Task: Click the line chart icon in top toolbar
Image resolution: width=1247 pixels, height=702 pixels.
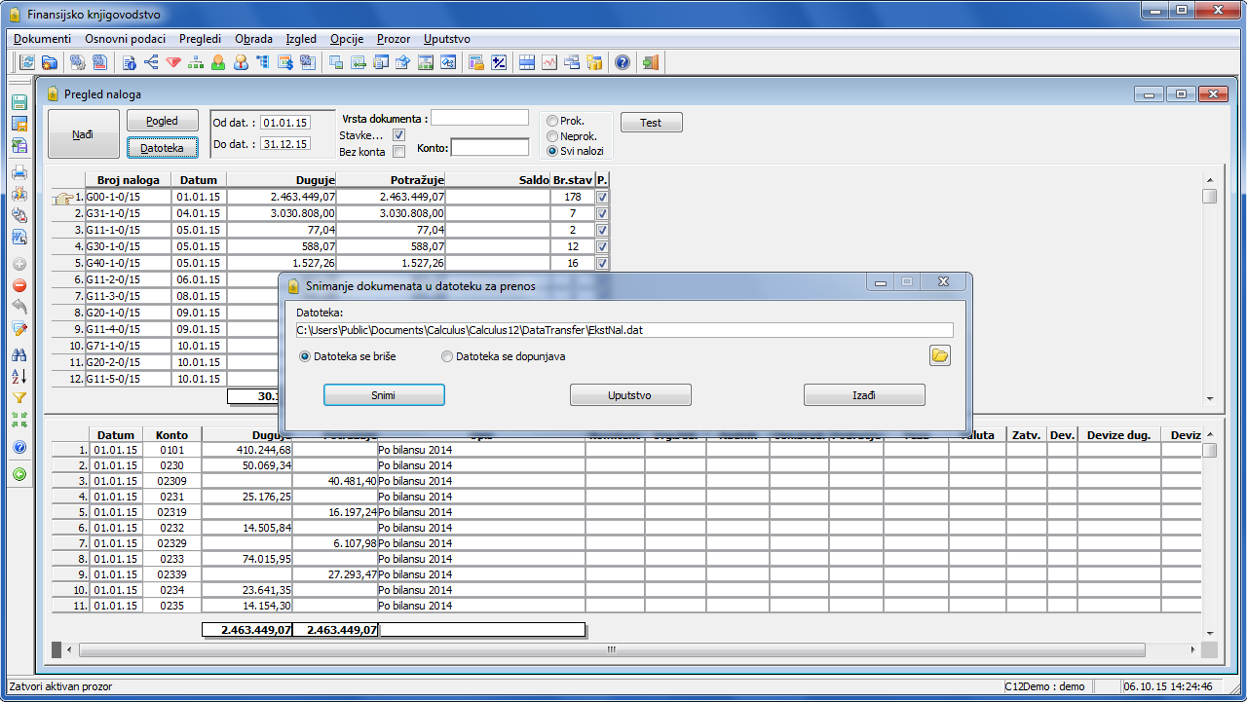Action: pos(549,62)
